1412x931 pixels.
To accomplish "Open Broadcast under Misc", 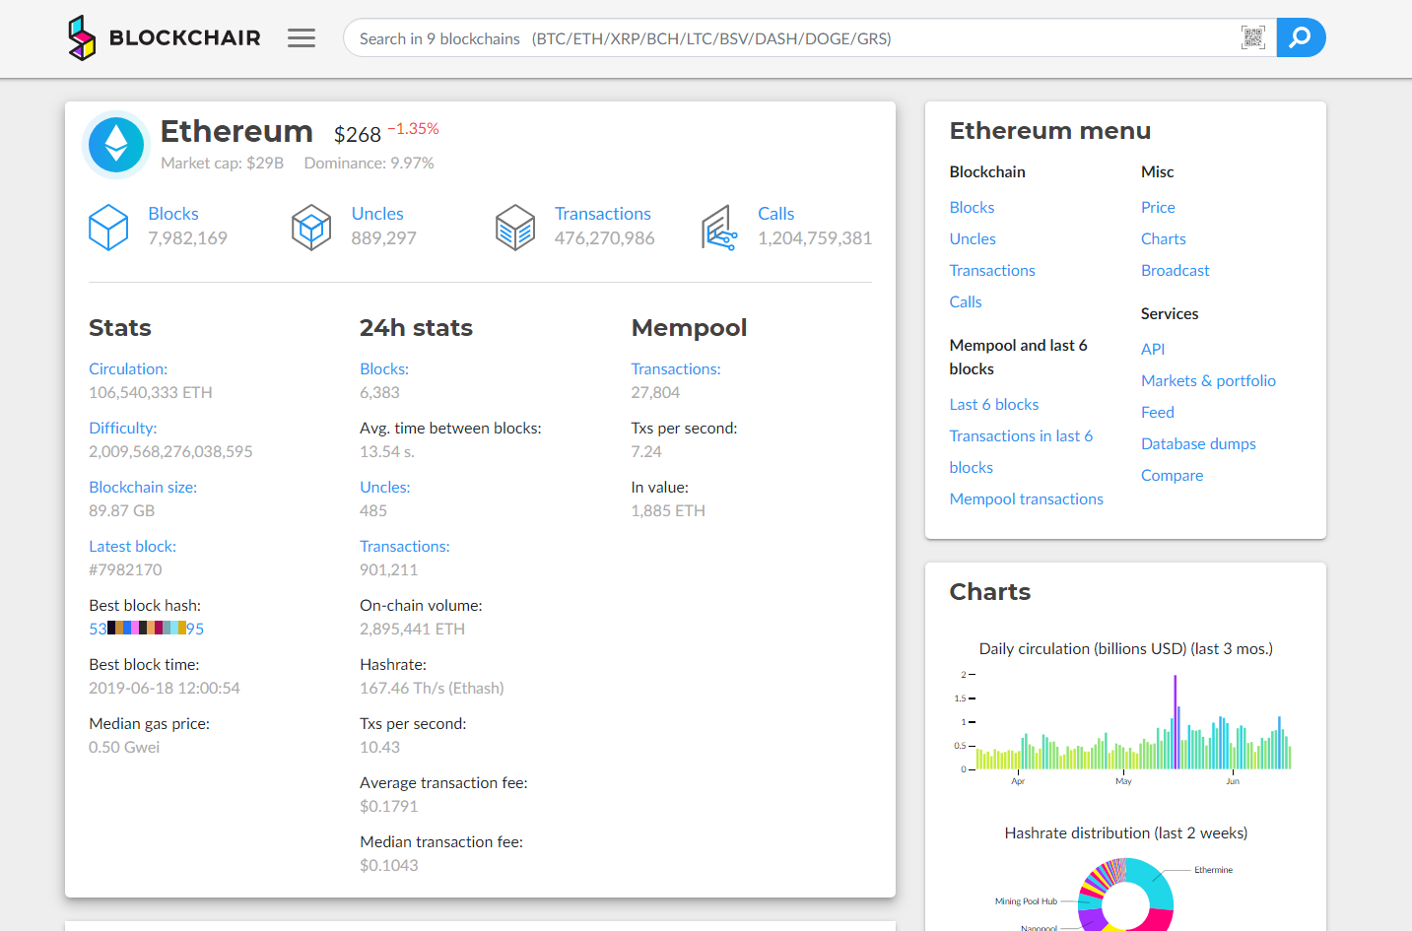I will point(1176,270).
